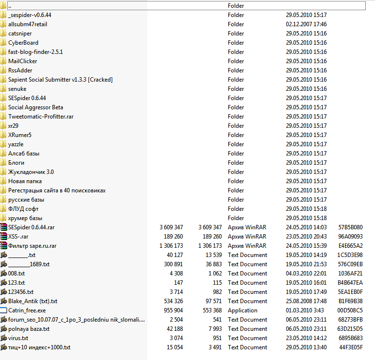Click the RssAdder folder icon

click(3, 70)
